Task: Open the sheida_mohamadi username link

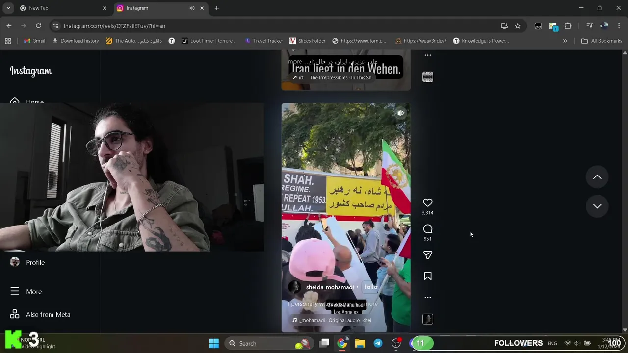Action: (330, 287)
